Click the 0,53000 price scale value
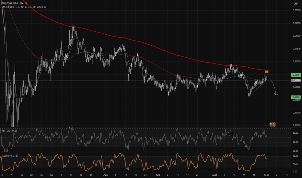This screenshot has height=178, width=302. (296, 61)
